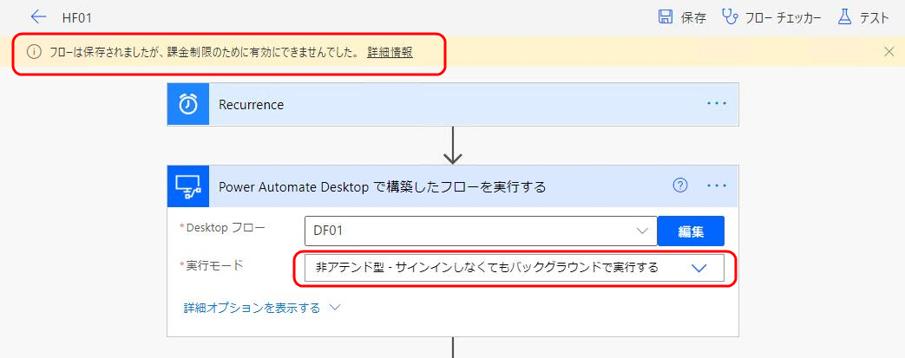Open the Recurrence step ellipsis menu
The width and height of the screenshot is (905, 358).
pyautogui.click(x=717, y=104)
